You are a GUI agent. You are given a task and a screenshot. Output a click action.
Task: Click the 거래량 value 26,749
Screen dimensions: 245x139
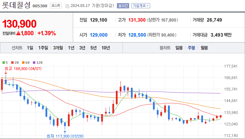tap(214, 20)
